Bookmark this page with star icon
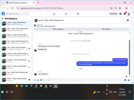Viewport: 134px width, 100px height. (x=120, y=8)
